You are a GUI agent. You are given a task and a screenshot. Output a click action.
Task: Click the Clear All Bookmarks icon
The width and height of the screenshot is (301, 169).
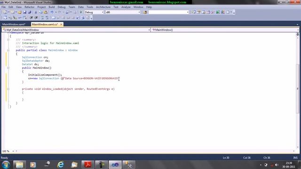[x=87, y=18]
